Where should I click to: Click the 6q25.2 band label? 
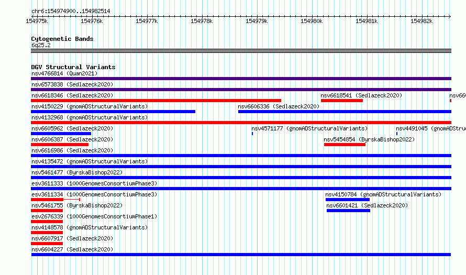[x=41, y=45]
